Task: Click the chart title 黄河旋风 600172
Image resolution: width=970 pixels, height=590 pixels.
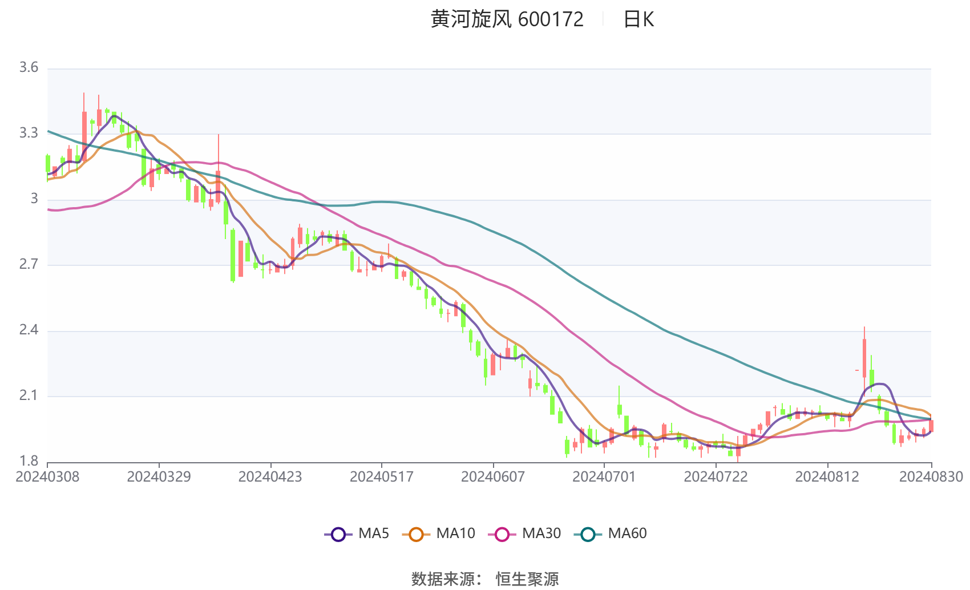Action: pos(507,19)
